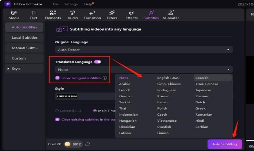The image size is (254, 151).
Task: Choose Romanian as translated language
Action: (203, 114)
